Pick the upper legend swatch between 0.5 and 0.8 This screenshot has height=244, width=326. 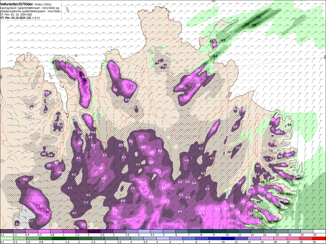tap(44, 231)
